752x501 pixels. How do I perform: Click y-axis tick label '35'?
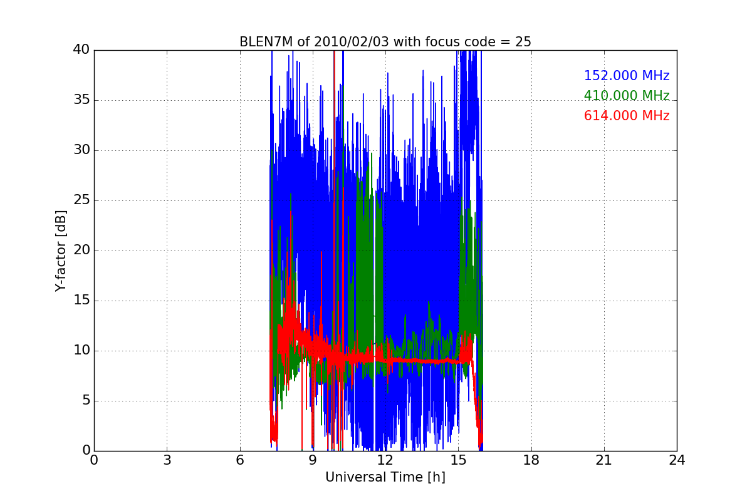click(82, 100)
